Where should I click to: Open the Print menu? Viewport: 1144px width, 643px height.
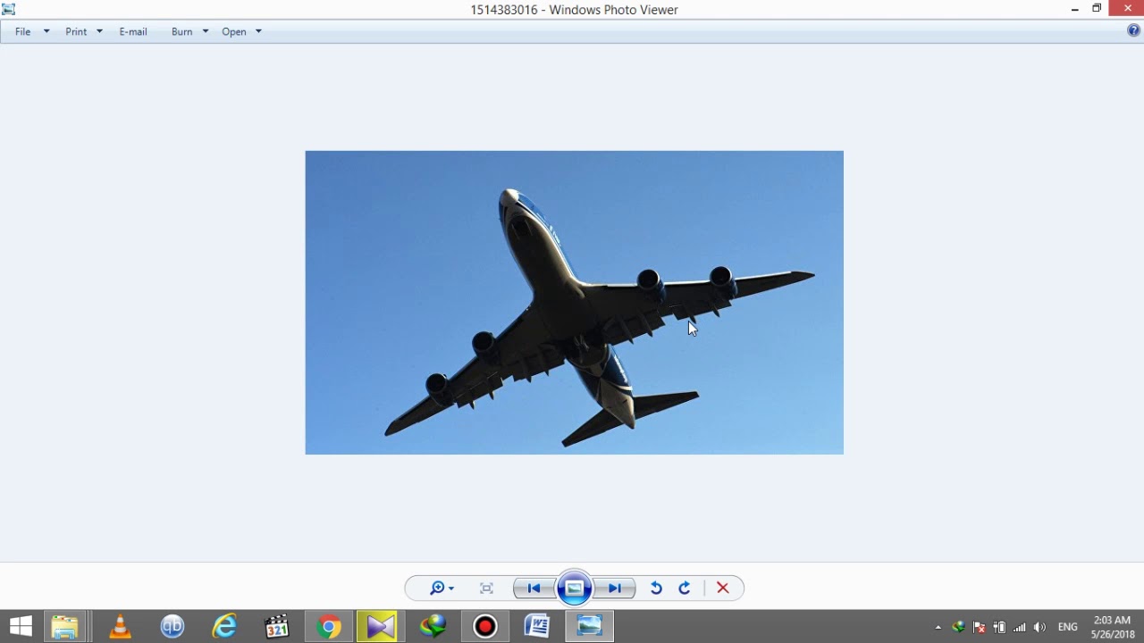(76, 31)
